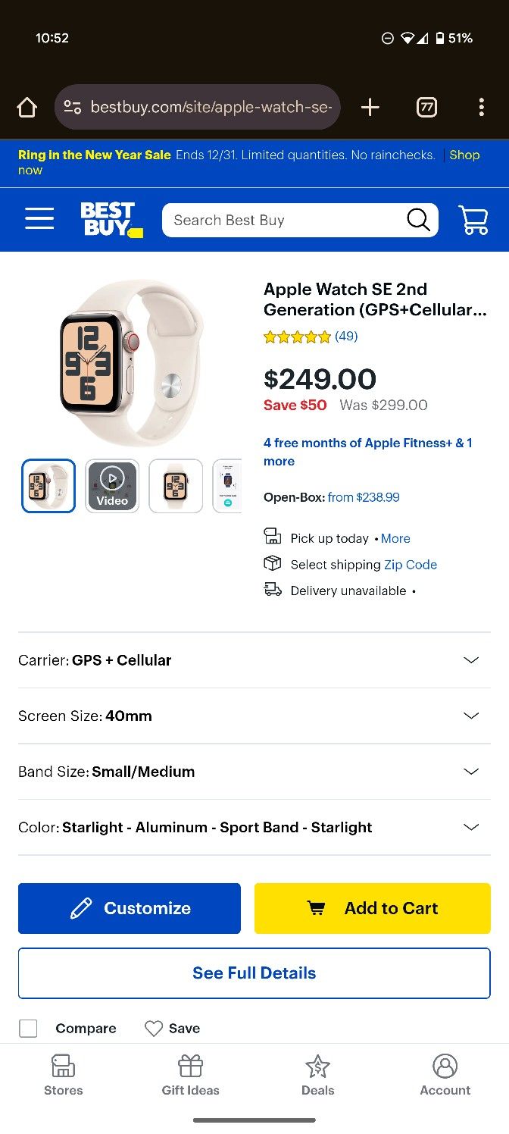Click See Full Details button
The image size is (509, 1134).
[x=254, y=973]
